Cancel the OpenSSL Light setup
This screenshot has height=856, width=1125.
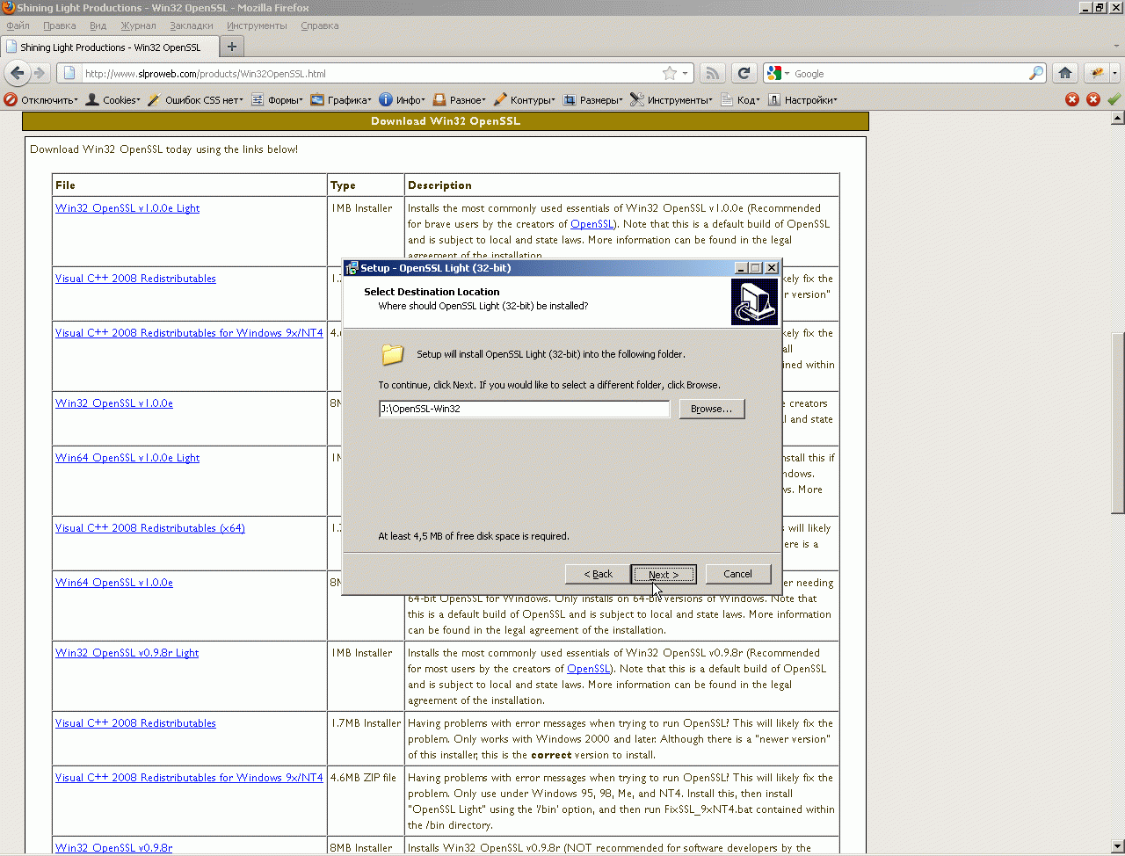(x=737, y=574)
